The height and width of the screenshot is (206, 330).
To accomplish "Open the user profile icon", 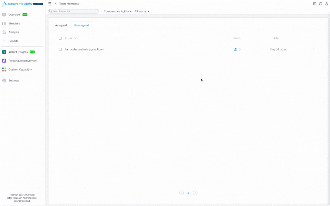I will 327,4.
